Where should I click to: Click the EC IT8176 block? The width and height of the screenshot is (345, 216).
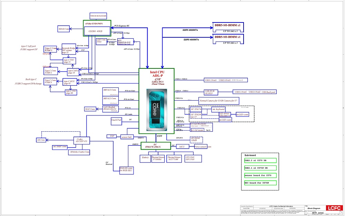click(196, 109)
